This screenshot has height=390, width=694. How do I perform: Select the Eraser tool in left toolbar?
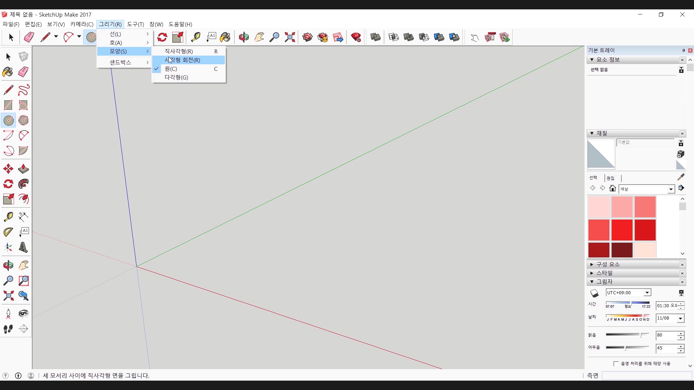(x=23, y=72)
